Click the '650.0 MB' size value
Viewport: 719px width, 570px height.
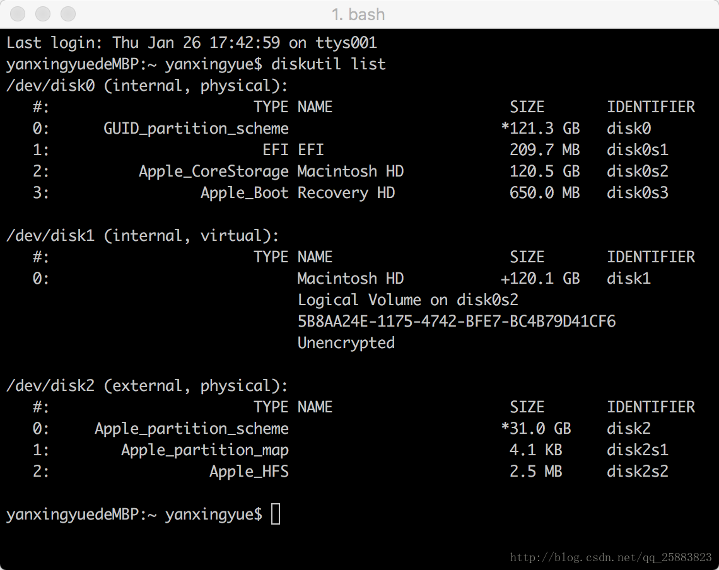coord(545,193)
